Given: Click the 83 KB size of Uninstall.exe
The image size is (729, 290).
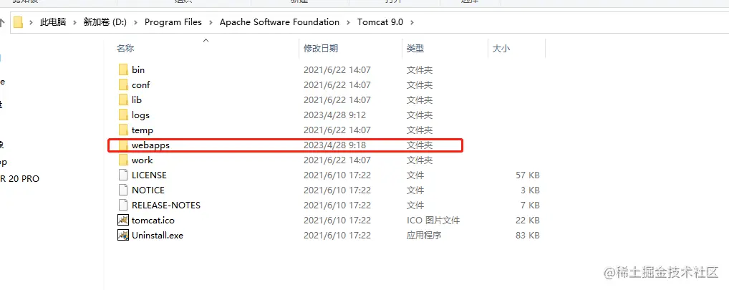Looking at the screenshot, I should [528, 235].
